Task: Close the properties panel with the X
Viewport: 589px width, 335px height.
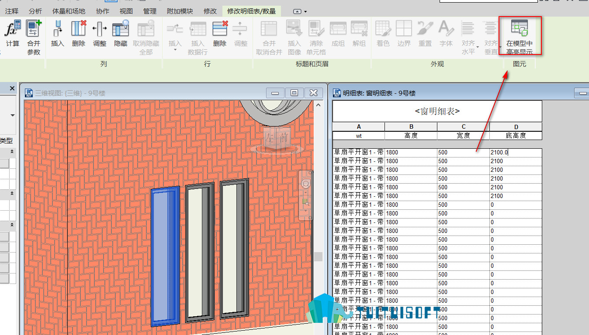Action: click(12, 89)
